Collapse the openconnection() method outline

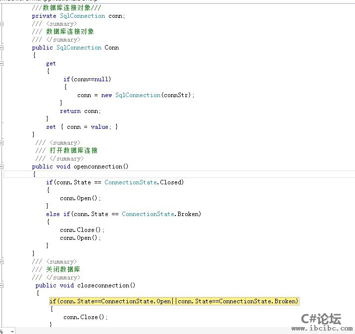(2, 167)
